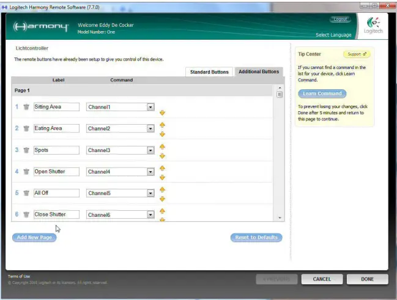Click the window title bar icon
Viewport: 397px width, 300px height.
[x=4, y=7]
